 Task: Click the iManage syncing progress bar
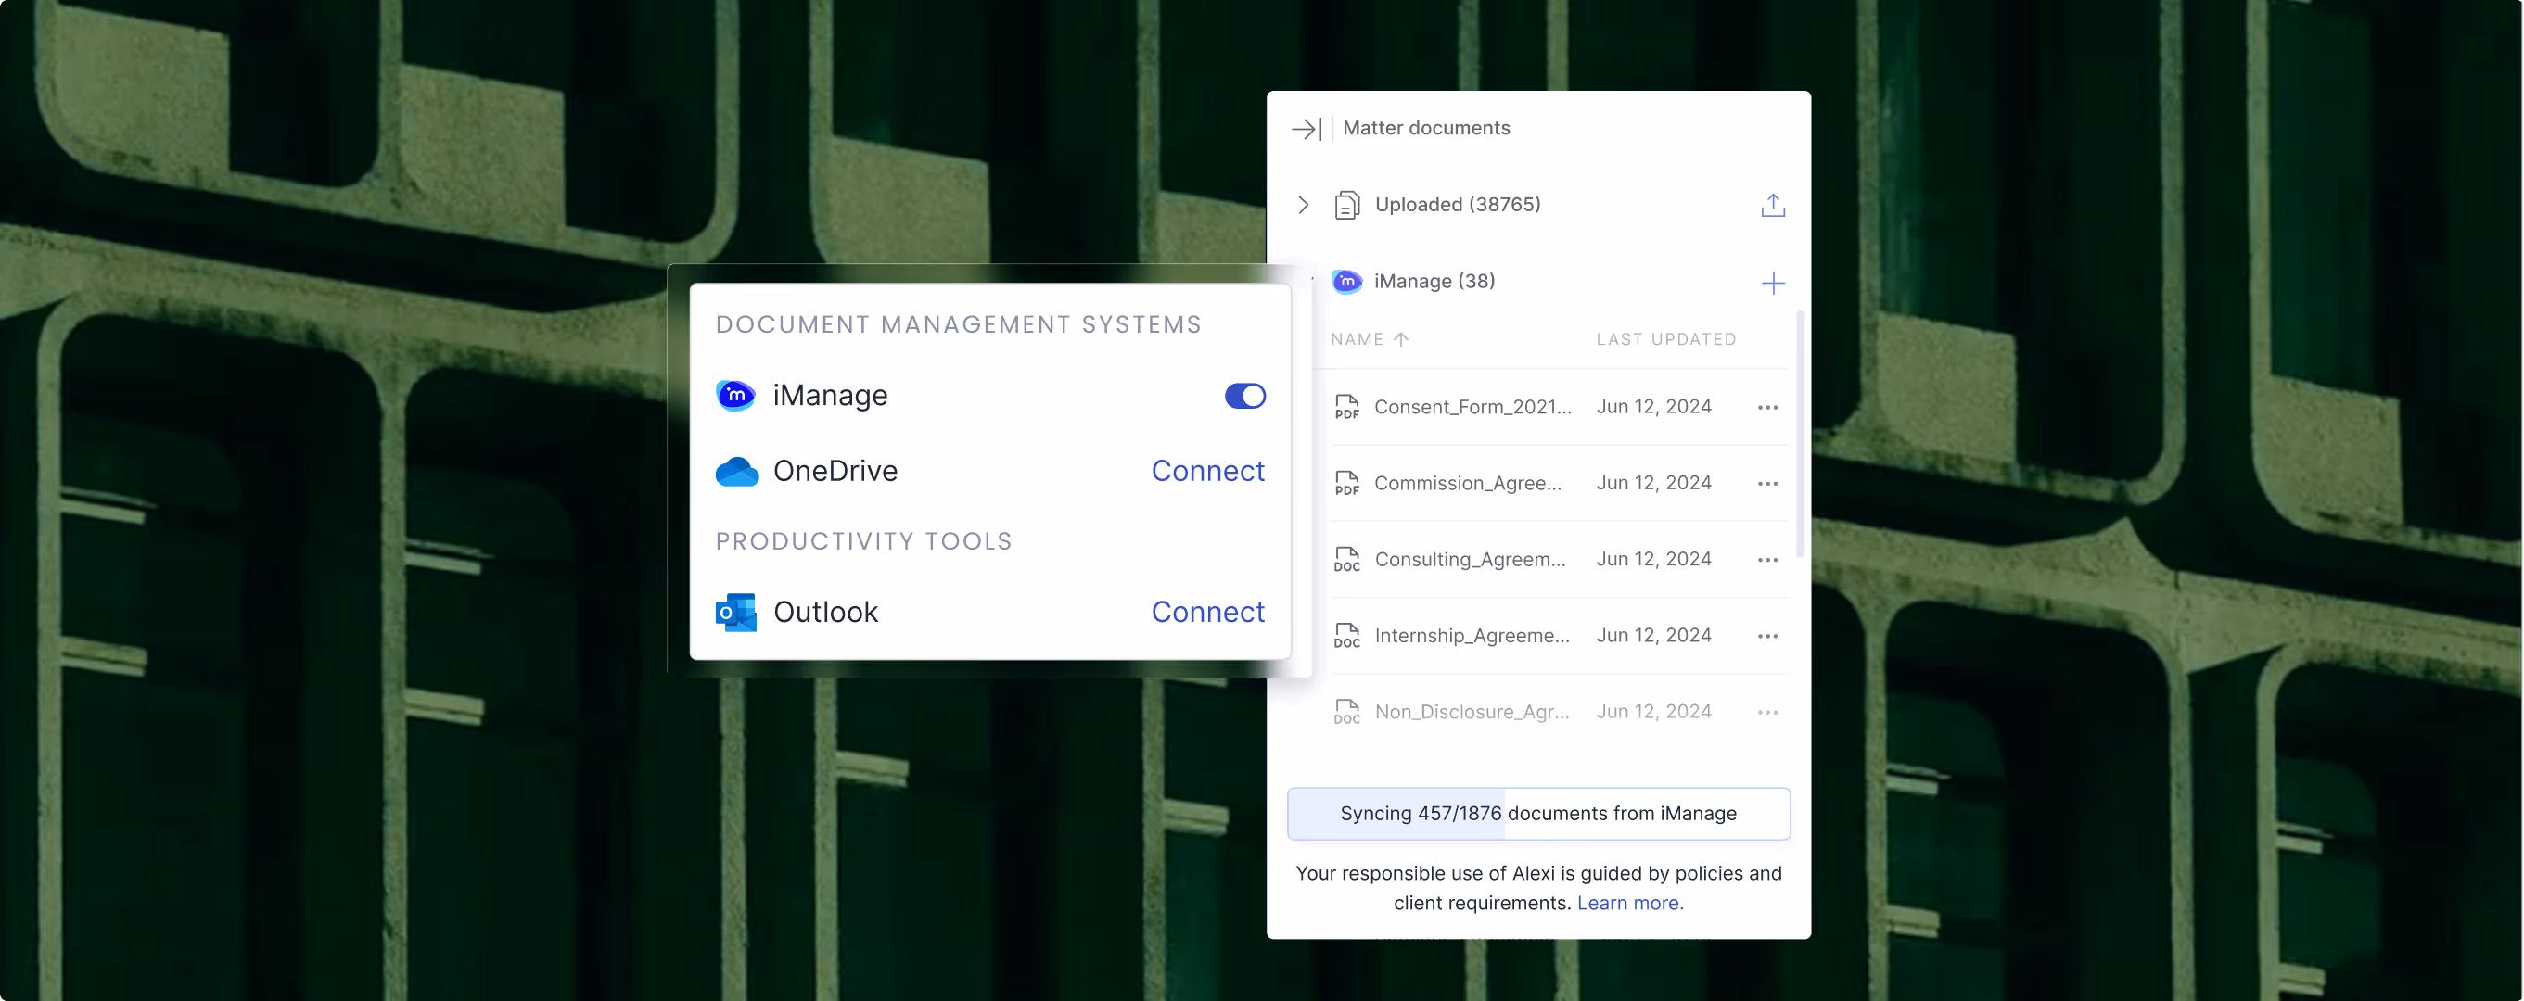point(1538,813)
